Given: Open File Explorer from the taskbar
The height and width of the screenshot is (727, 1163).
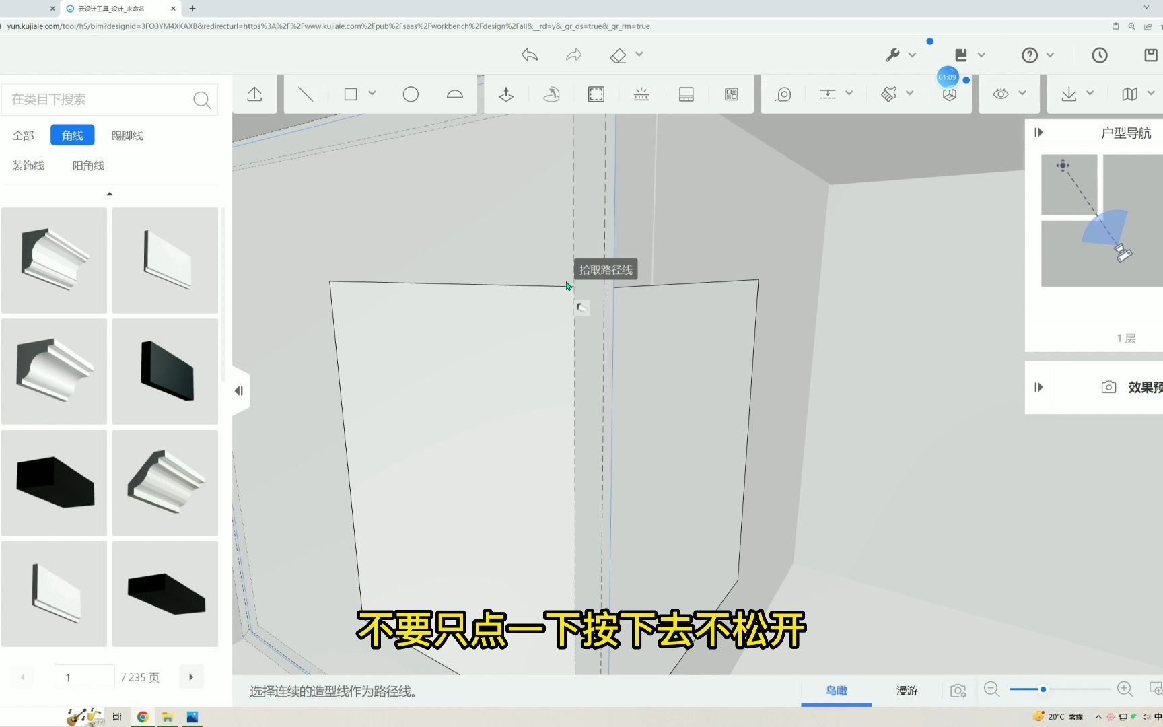Looking at the screenshot, I should 168,717.
